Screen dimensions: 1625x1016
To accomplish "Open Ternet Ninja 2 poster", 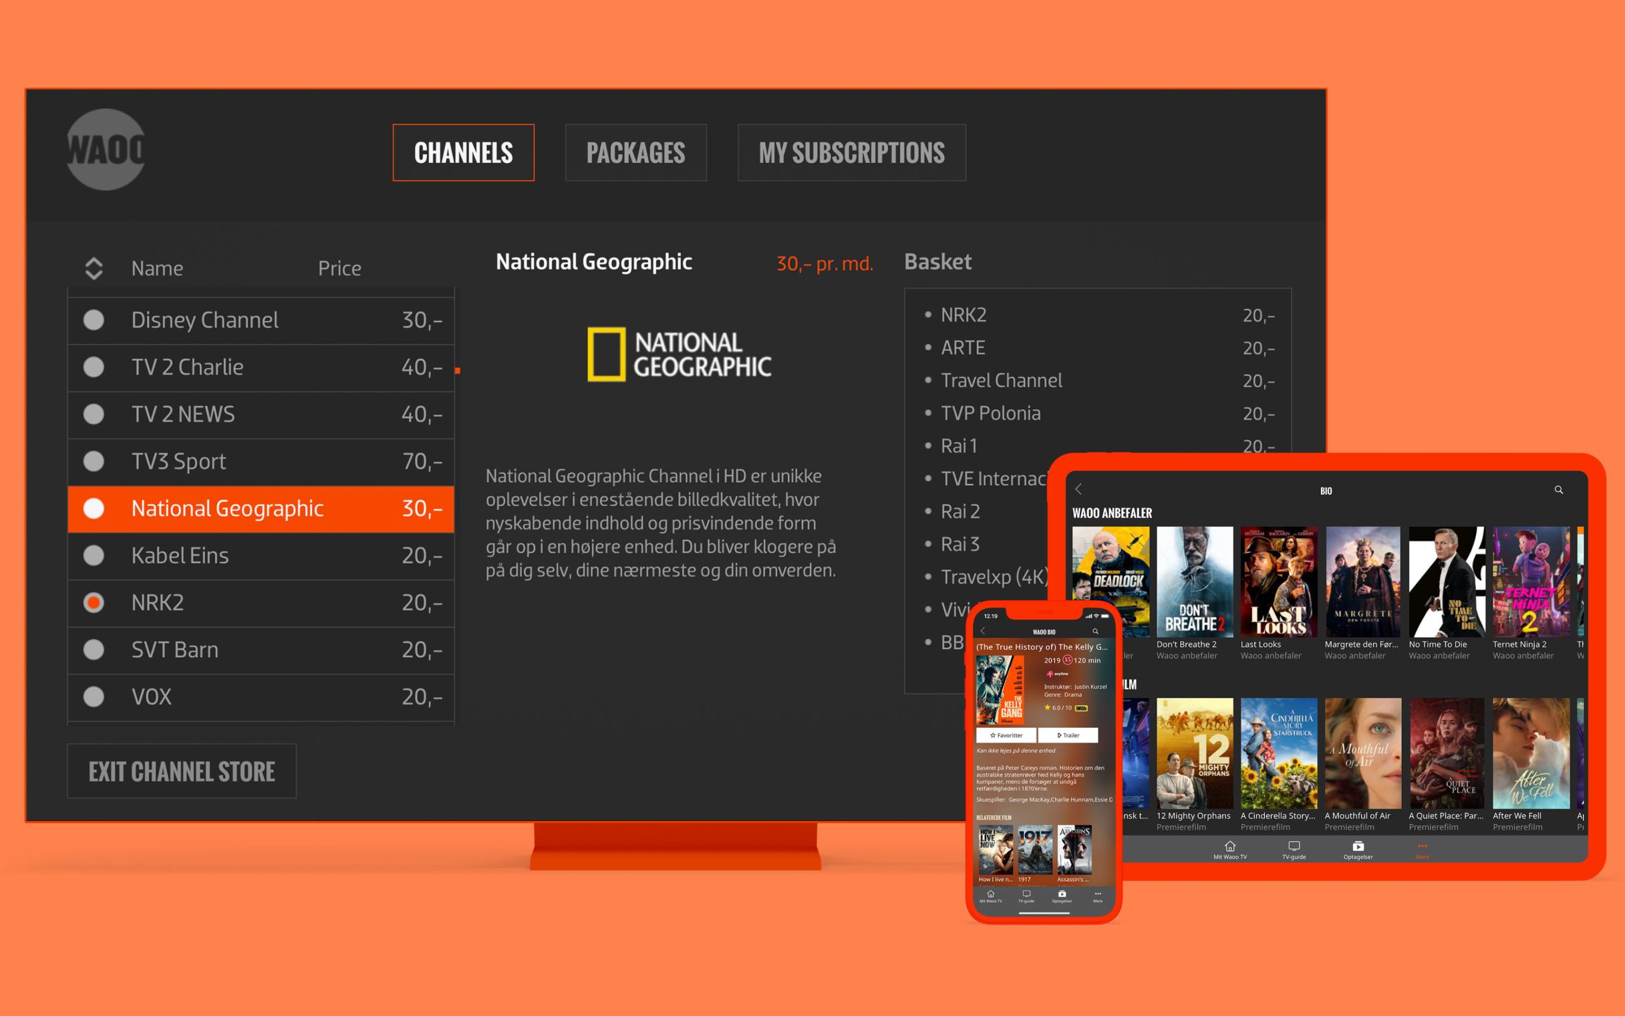I will [x=1531, y=582].
